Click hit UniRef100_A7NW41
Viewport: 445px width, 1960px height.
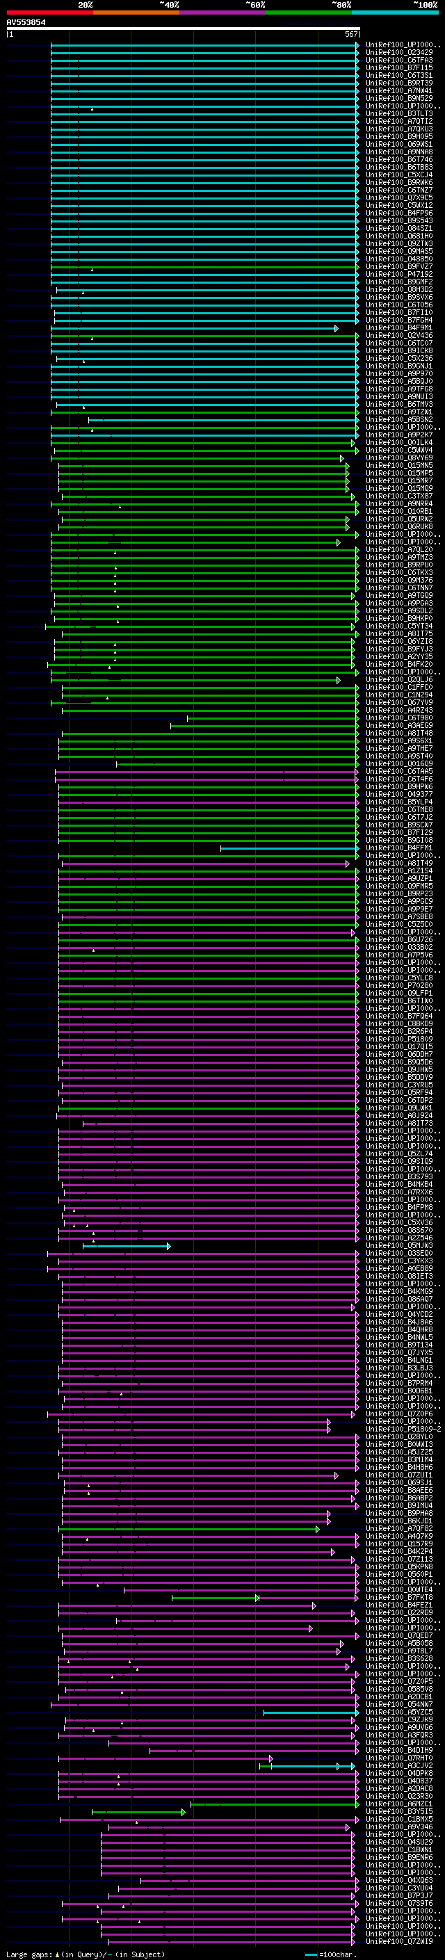(x=398, y=90)
